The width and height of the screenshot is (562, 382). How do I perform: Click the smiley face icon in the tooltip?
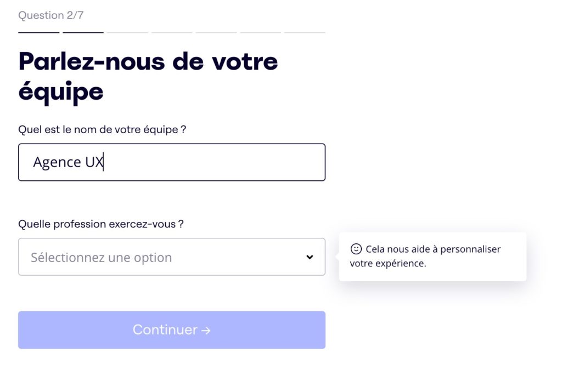[357, 249]
